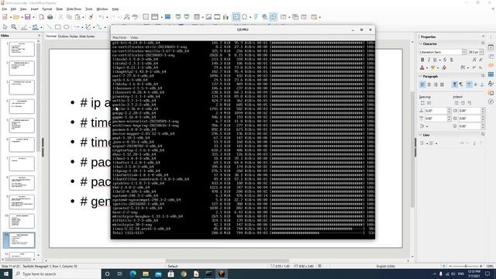This screenshot has width=496, height=279.
Task: Select the Ellipse drawing tool
Action: pos(66,27)
